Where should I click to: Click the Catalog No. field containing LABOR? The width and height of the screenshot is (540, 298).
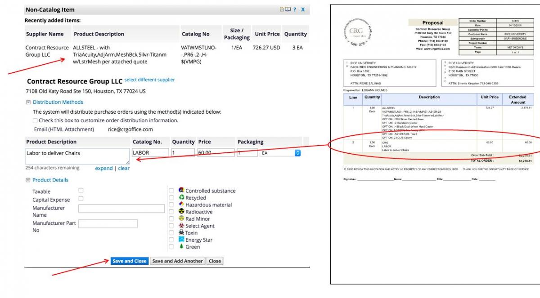tap(150, 153)
